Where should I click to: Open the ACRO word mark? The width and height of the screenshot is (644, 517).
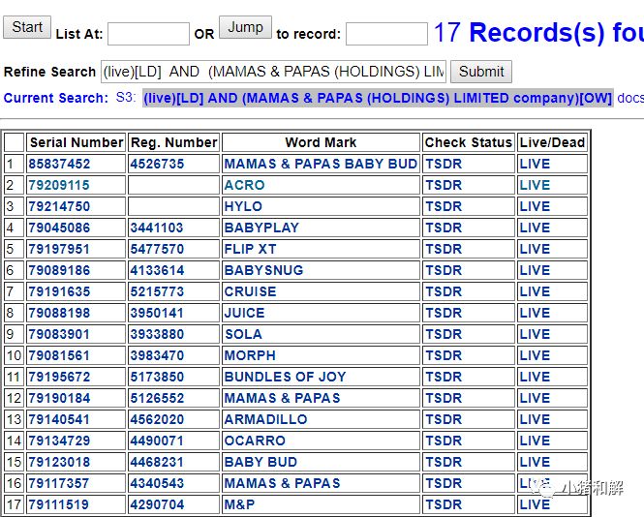(244, 185)
